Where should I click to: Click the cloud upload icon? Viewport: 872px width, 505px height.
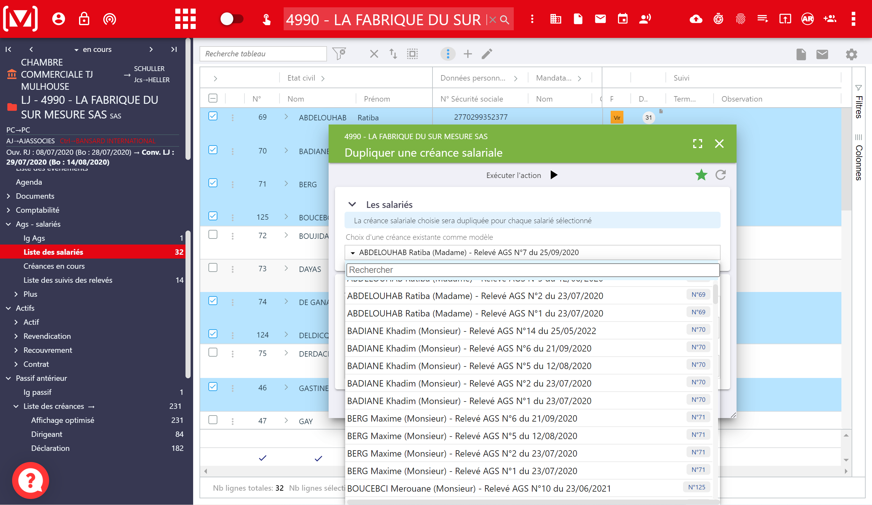(x=696, y=19)
